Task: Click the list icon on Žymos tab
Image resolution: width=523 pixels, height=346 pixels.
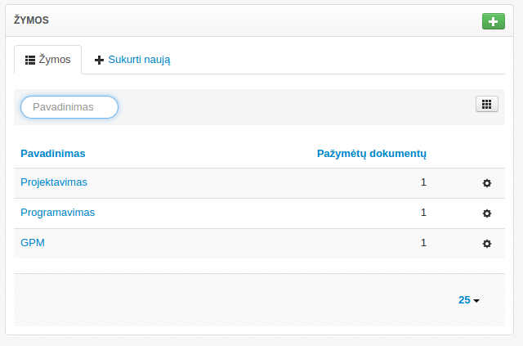Action: coord(29,60)
